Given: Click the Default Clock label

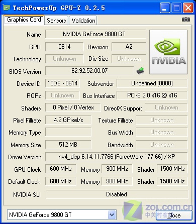Looking at the screenshot, I should 24,182.
